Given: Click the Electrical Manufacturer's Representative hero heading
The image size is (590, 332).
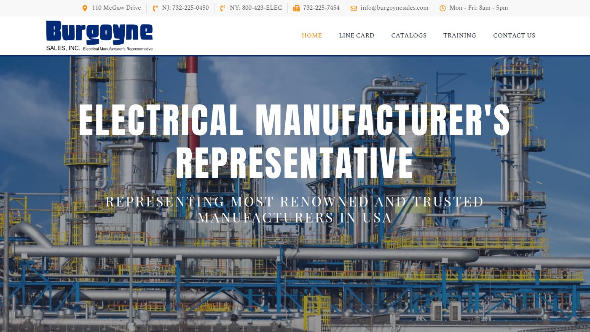Looking at the screenshot, I should pos(295,141).
